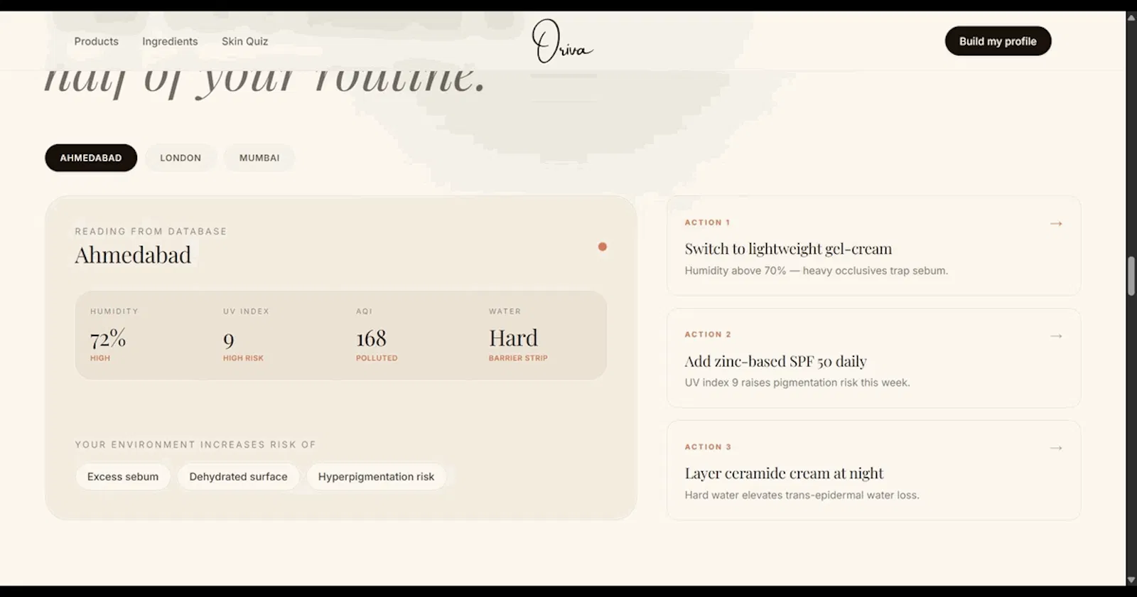
Task: Click the scrollbar up arrow
Action: [x=1131, y=17]
